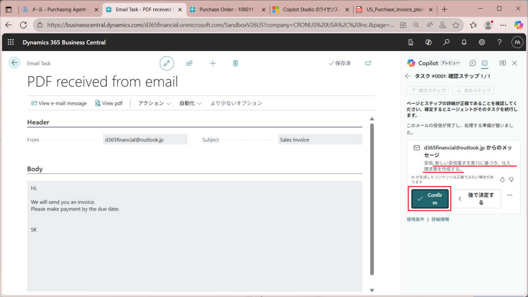Create new record with plus icon
This screenshot has width=528, height=297.
[x=212, y=63]
